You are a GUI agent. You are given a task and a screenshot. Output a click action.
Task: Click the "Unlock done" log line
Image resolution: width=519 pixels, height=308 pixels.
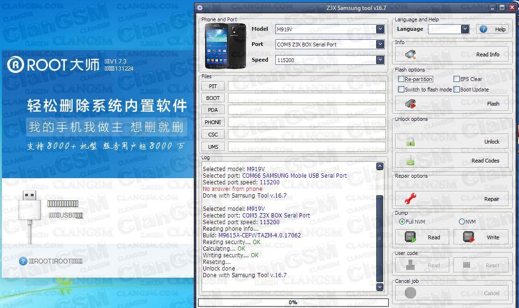(x=219, y=269)
